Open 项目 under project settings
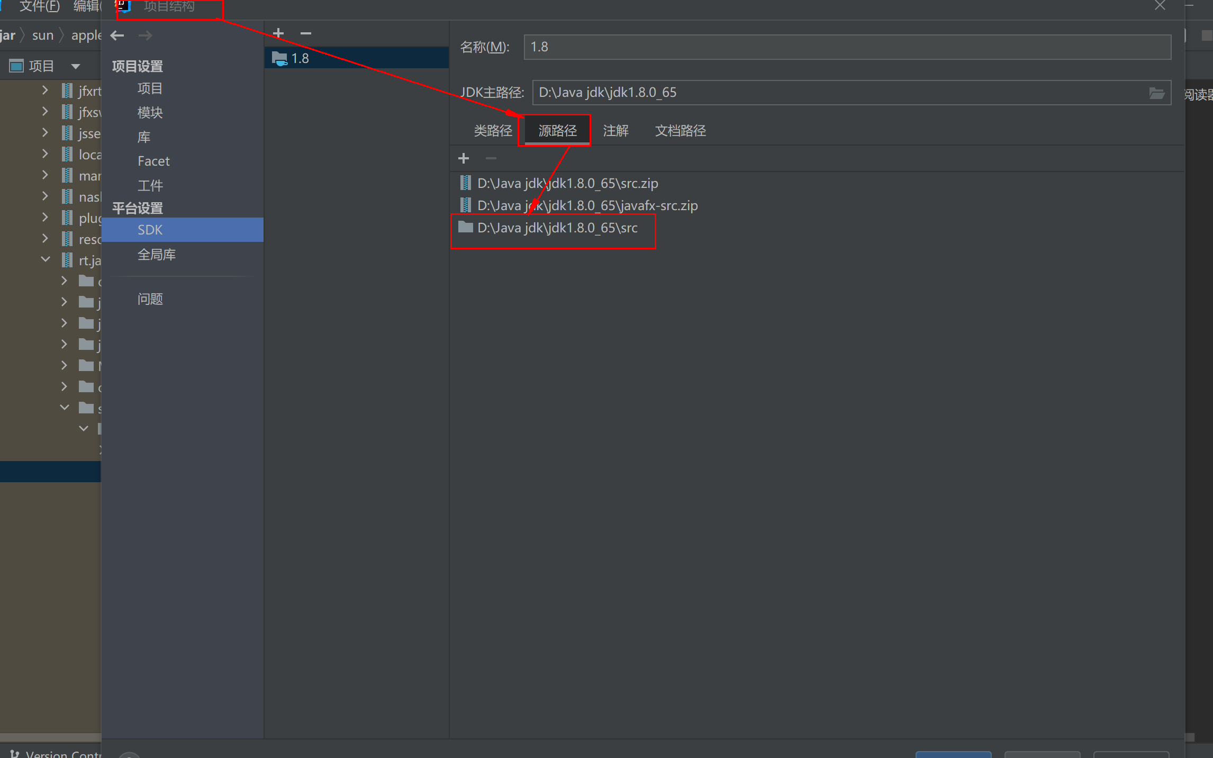The image size is (1213, 758). tap(150, 88)
